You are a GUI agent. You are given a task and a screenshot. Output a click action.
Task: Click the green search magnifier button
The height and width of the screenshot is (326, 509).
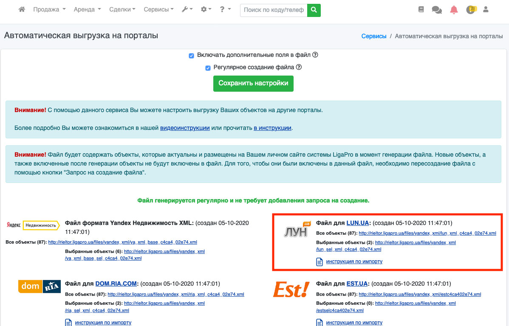point(314,10)
